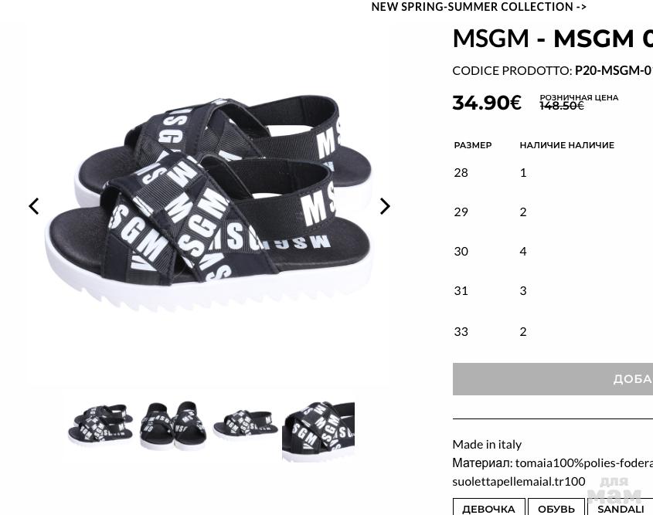Open the New Spring-Summer Collection link
Viewport: 653px width, 515px height.
478,7
